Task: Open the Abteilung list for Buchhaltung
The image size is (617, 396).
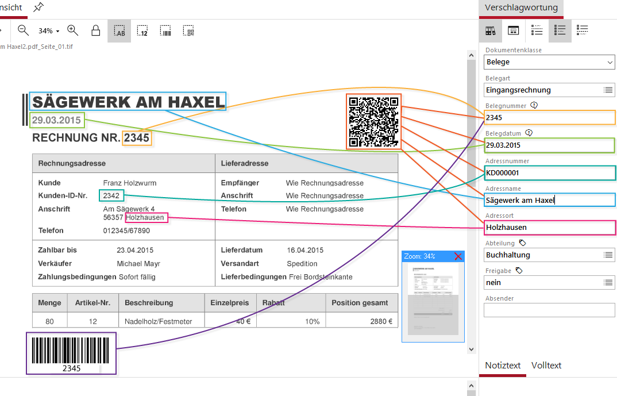Action: click(x=608, y=255)
